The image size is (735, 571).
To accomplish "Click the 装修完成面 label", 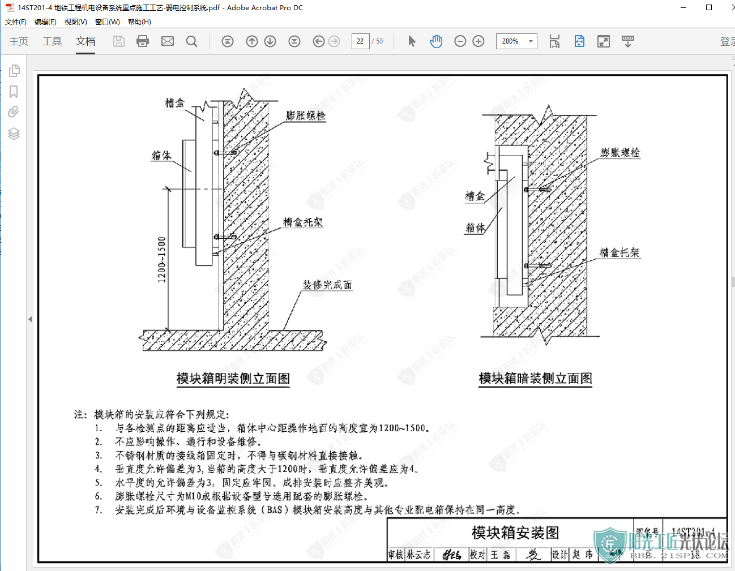I will [x=327, y=285].
